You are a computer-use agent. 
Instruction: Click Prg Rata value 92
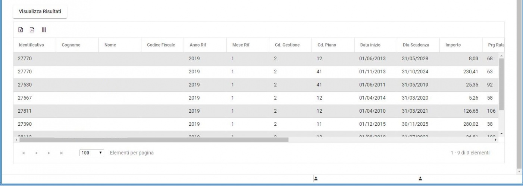(x=490, y=85)
